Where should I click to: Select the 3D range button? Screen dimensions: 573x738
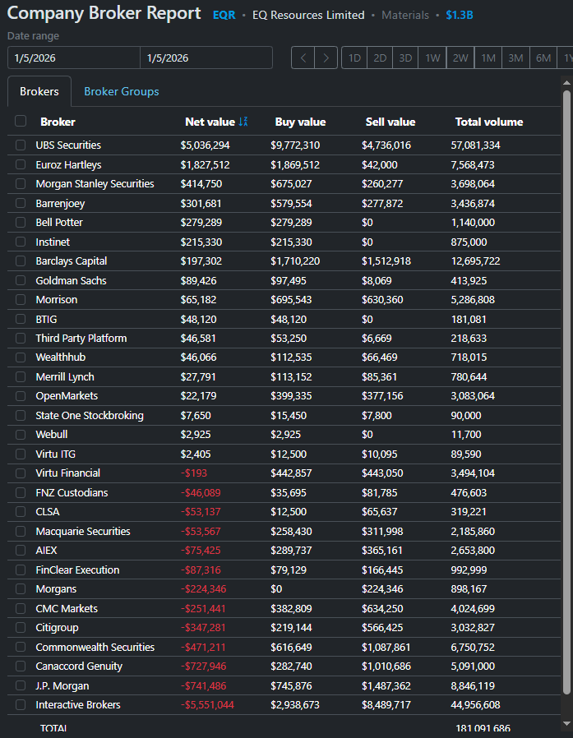[x=405, y=58]
